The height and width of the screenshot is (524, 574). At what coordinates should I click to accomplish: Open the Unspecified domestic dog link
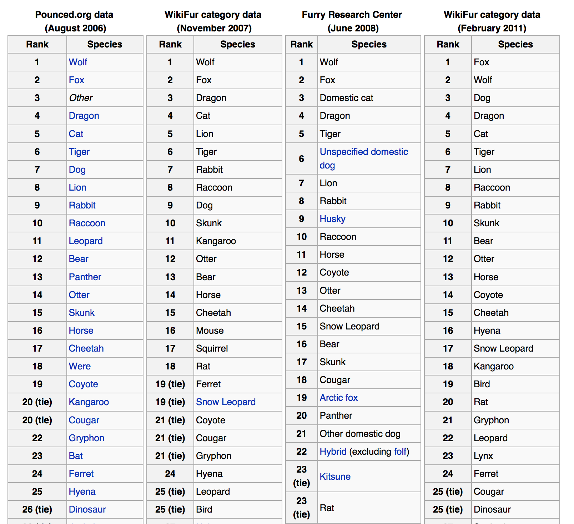tap(363, 152)
